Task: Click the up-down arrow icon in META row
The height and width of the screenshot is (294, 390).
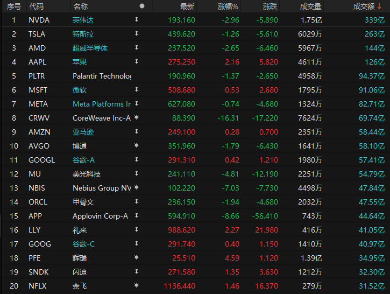Action: pos(137,103)
